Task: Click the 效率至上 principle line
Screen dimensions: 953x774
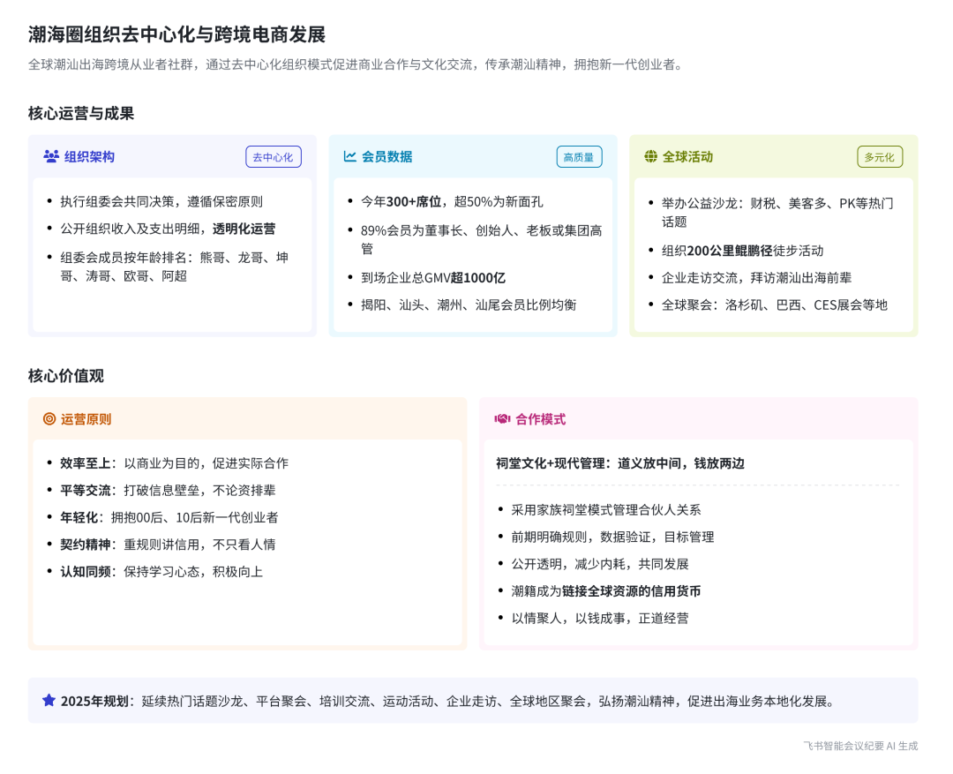Action: coord(174,463)
